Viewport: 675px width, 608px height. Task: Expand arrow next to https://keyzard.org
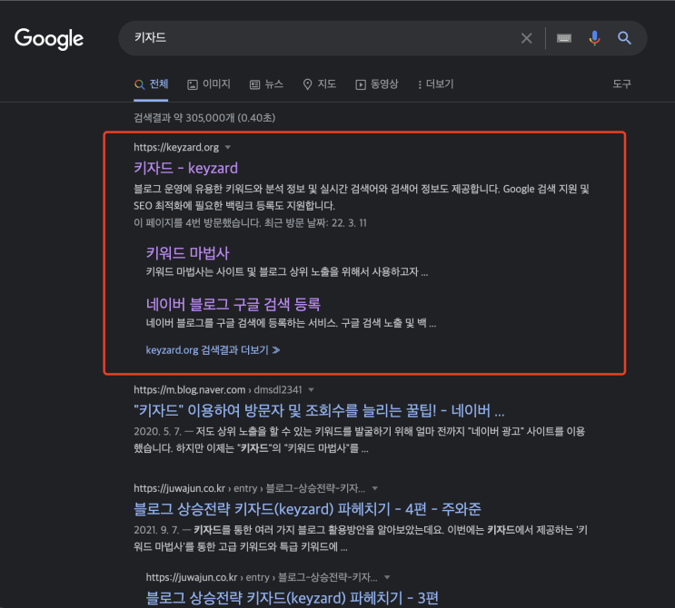228,148
